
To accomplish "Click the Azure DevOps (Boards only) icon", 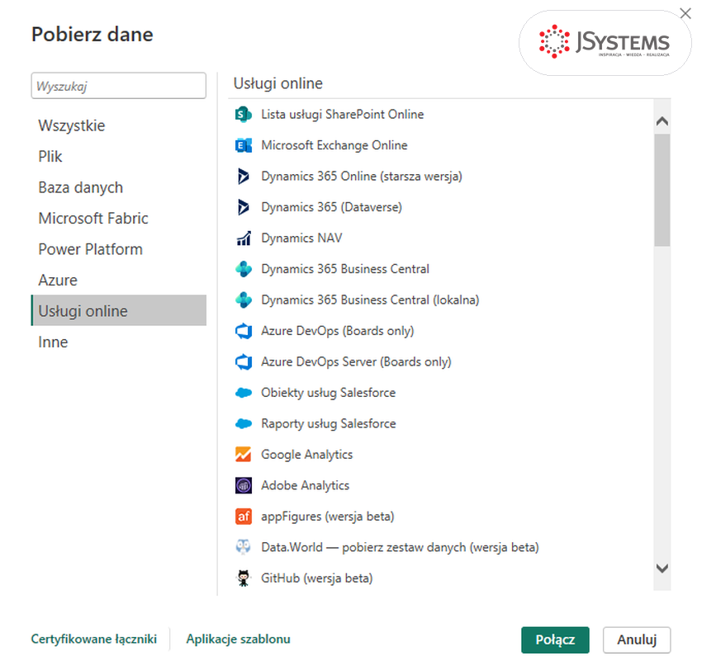I will (x=244, y=331).
